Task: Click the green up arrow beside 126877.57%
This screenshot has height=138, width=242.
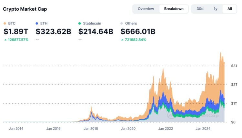Action: click(x=5, y=40)
